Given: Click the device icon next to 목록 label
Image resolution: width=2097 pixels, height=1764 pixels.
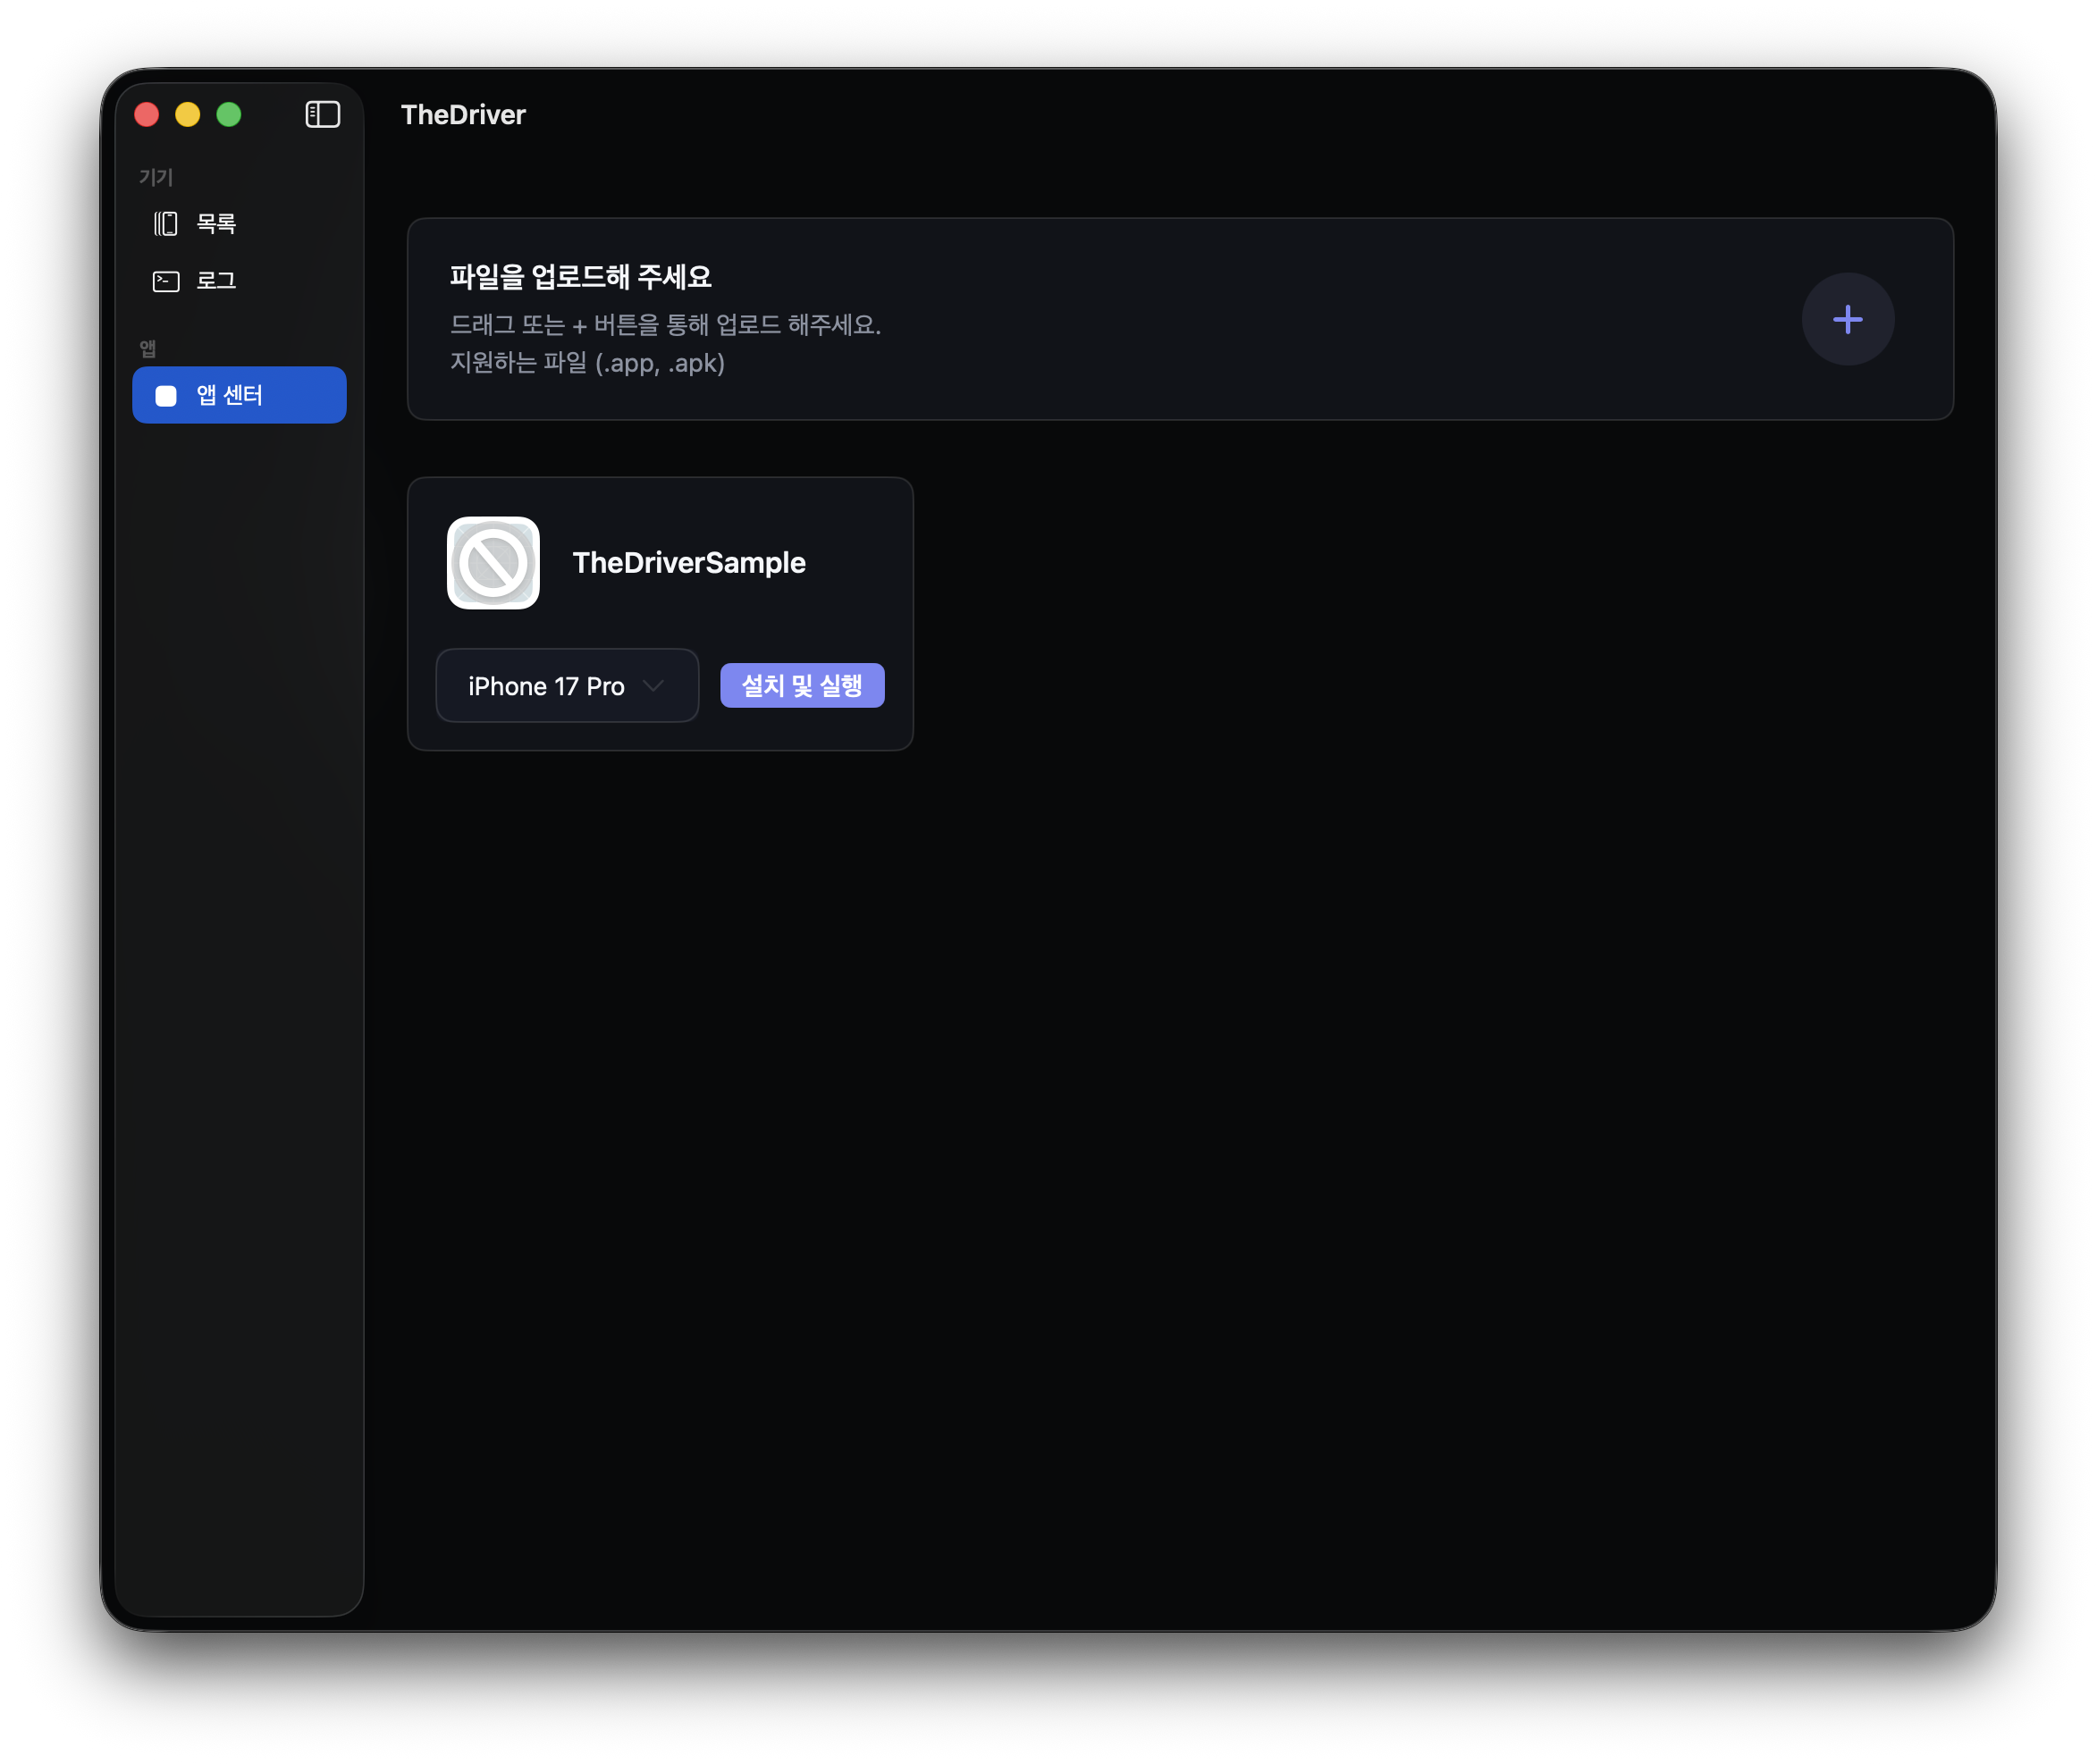Looking at the screenshot, I should [165, 222].
